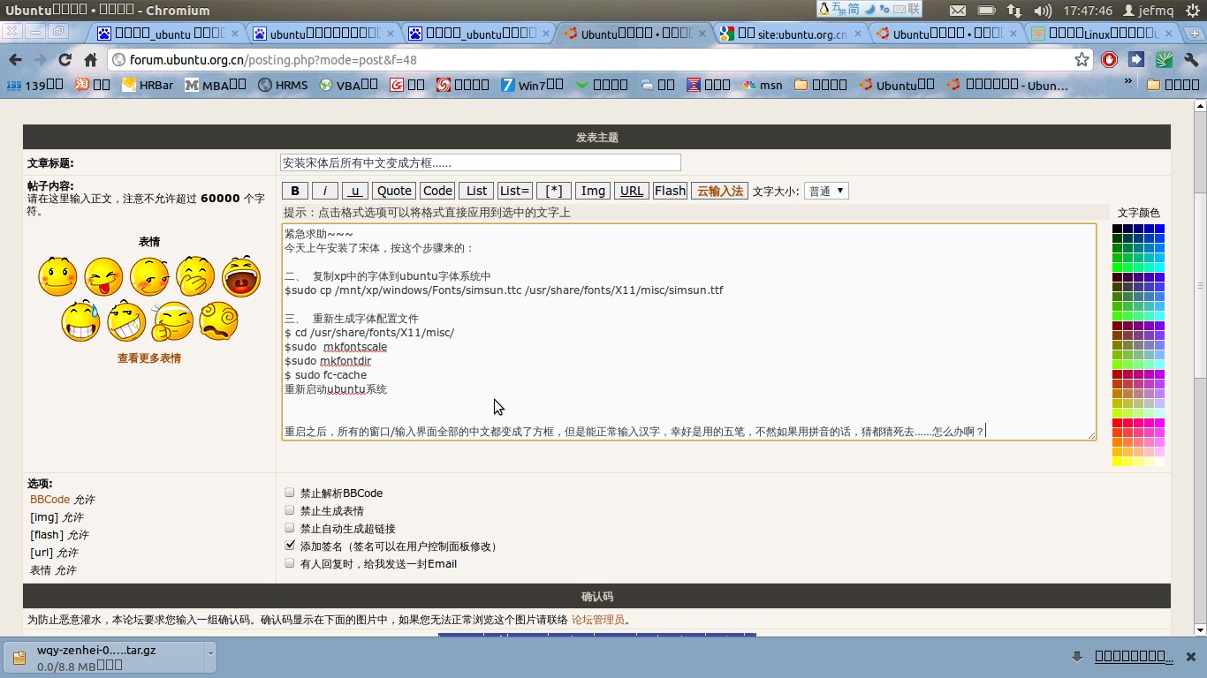Insert Code BBCode tag
1207x678 pixels.
(437, 191)
